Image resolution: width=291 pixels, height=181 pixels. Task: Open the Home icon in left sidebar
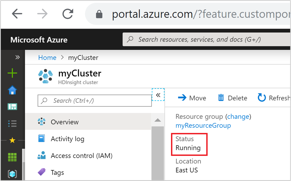click(x=12, y=90)
